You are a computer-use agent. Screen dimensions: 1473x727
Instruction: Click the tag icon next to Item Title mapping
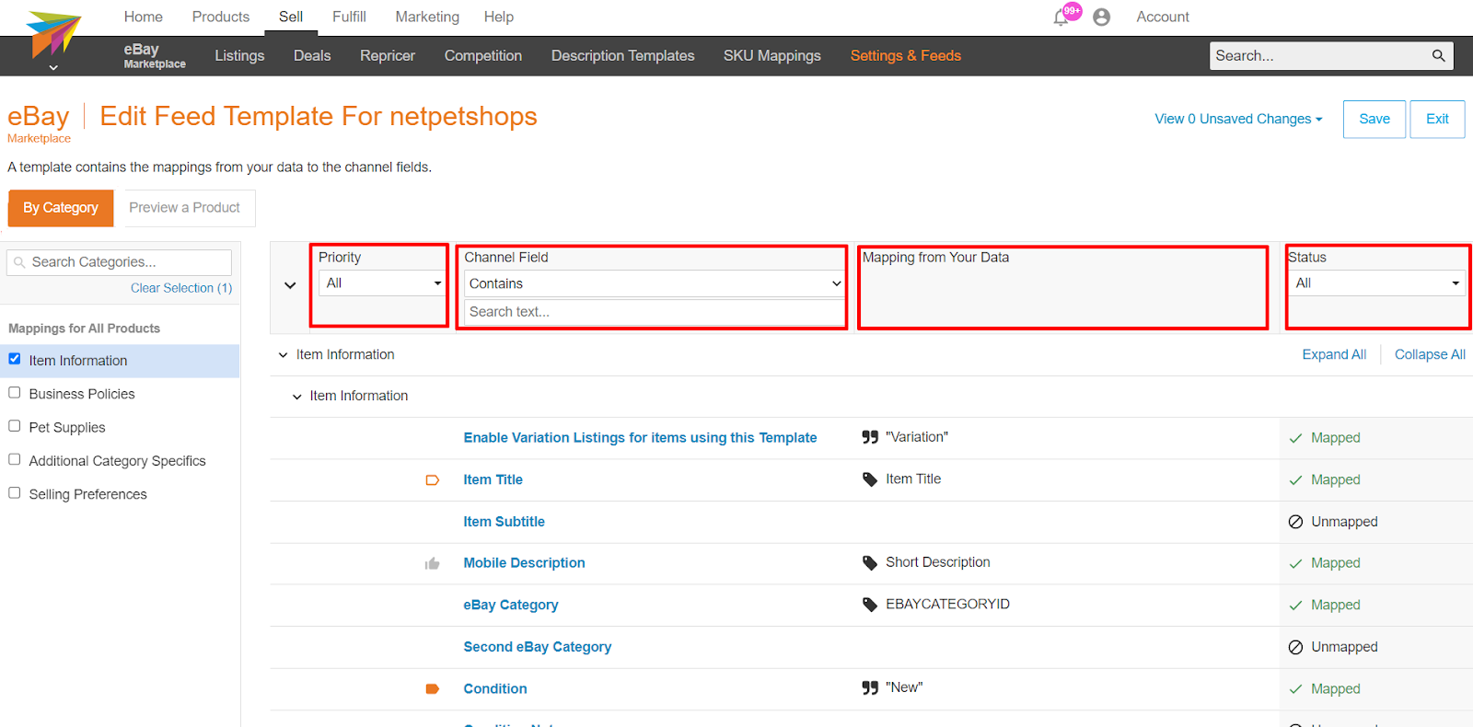tap(870, 479)
